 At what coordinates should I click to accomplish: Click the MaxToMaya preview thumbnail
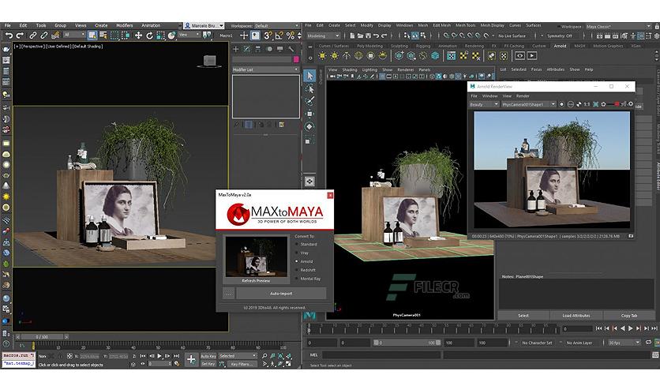click(257, 257)
